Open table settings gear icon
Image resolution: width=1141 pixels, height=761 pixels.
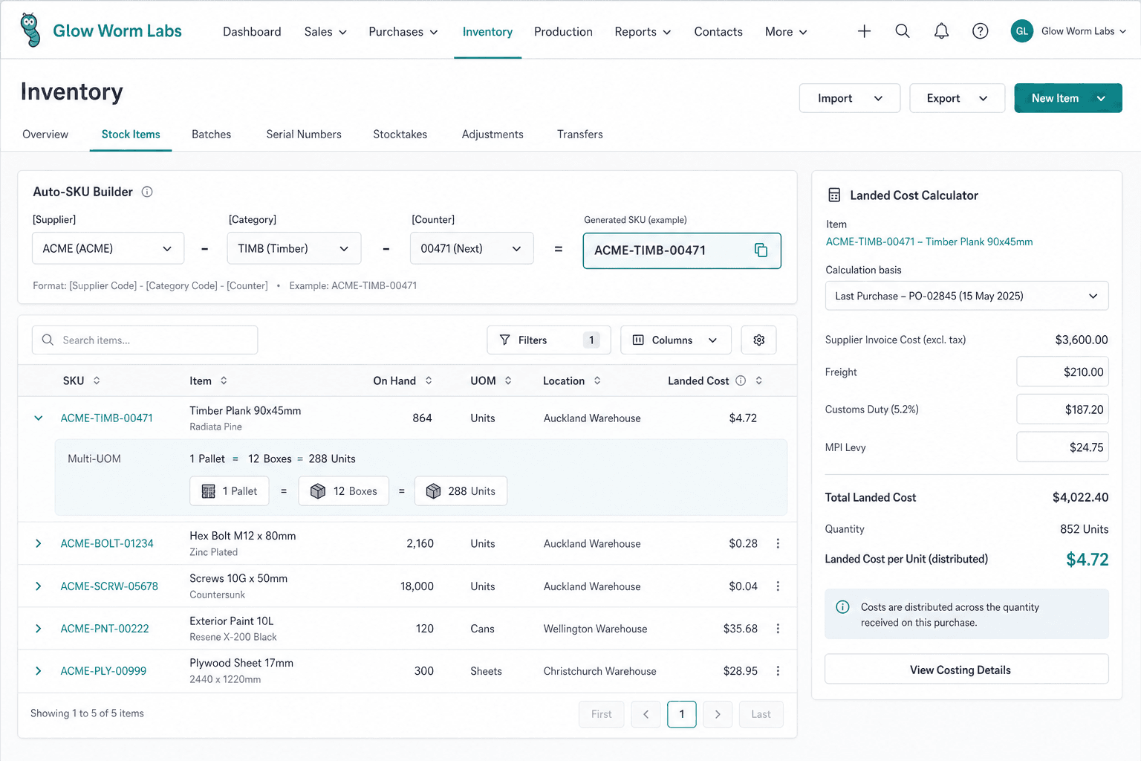(758, 340)
